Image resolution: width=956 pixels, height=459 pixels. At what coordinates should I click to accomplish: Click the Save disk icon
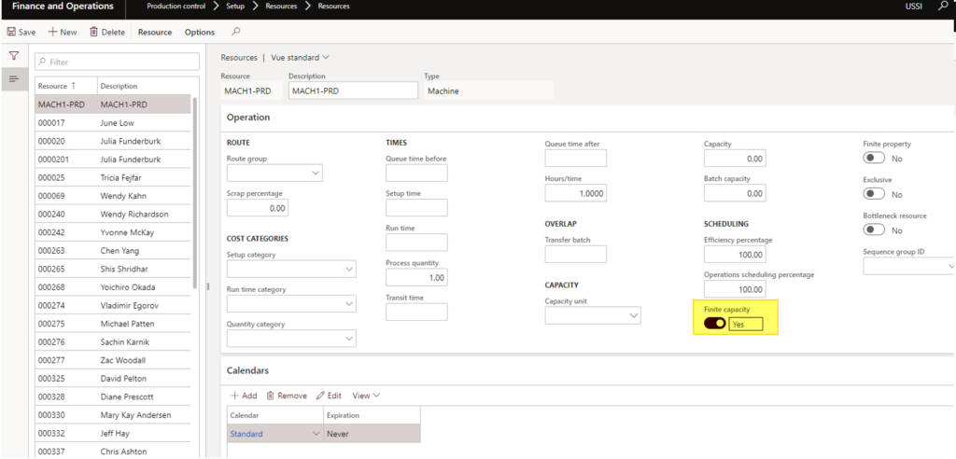click(11, 32)
